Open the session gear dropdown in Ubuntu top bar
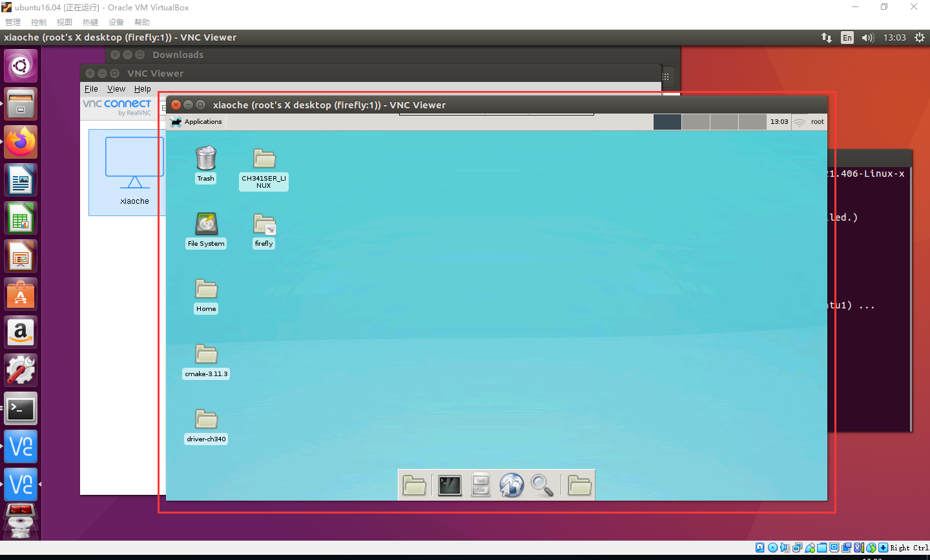The width and height of the screenshot is (930, 560). [x=920, y=37]
